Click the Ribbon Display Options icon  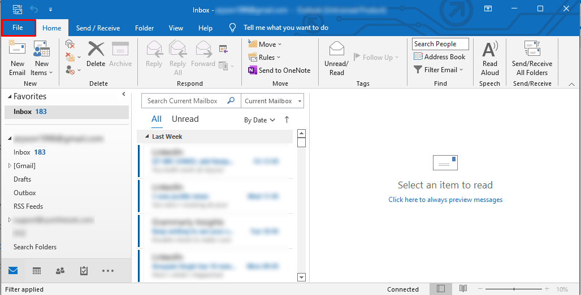[x=488, y=8]
